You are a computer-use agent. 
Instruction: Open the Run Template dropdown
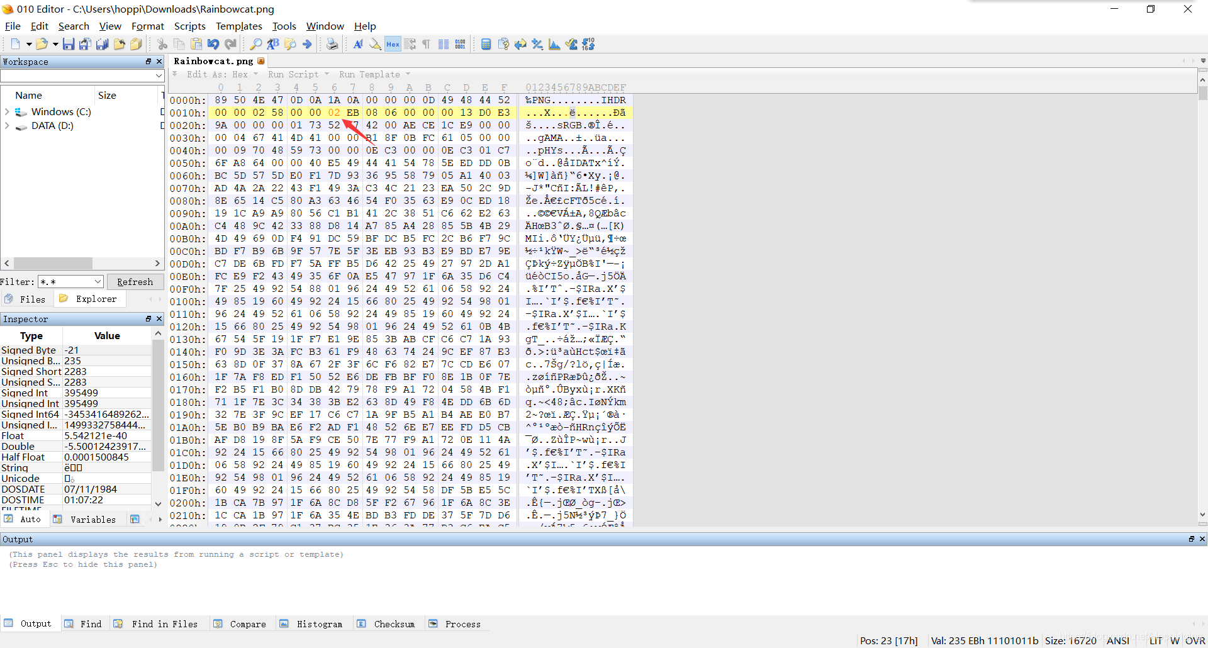[374, 74]
